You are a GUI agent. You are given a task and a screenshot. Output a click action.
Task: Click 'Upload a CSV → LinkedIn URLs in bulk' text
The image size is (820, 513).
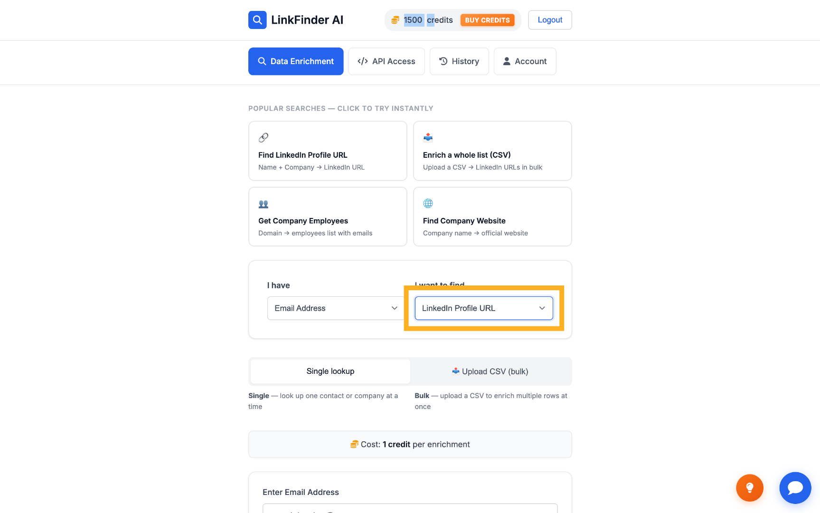(x=482, y=167)
